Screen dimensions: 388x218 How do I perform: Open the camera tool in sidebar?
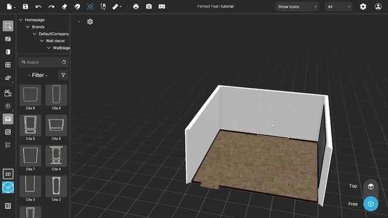tap(8, 93)
